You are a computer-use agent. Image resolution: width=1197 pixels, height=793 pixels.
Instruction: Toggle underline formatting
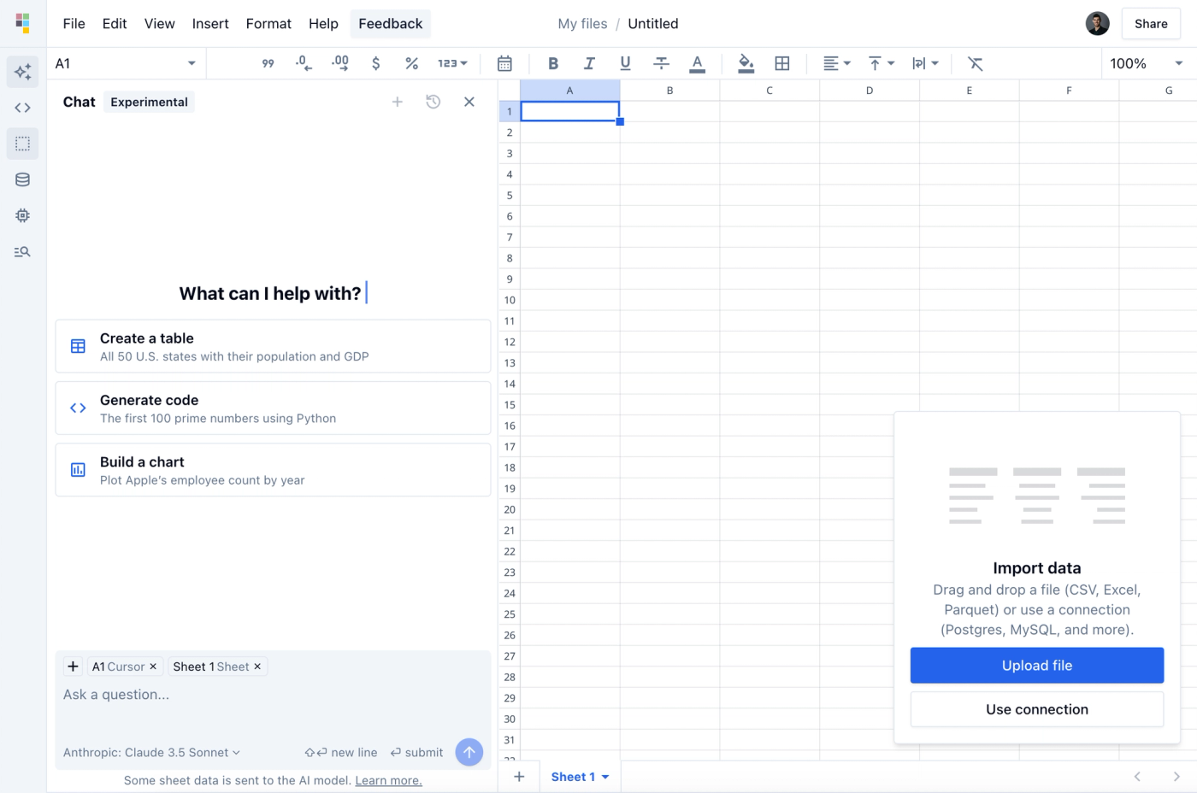point(625,63)
